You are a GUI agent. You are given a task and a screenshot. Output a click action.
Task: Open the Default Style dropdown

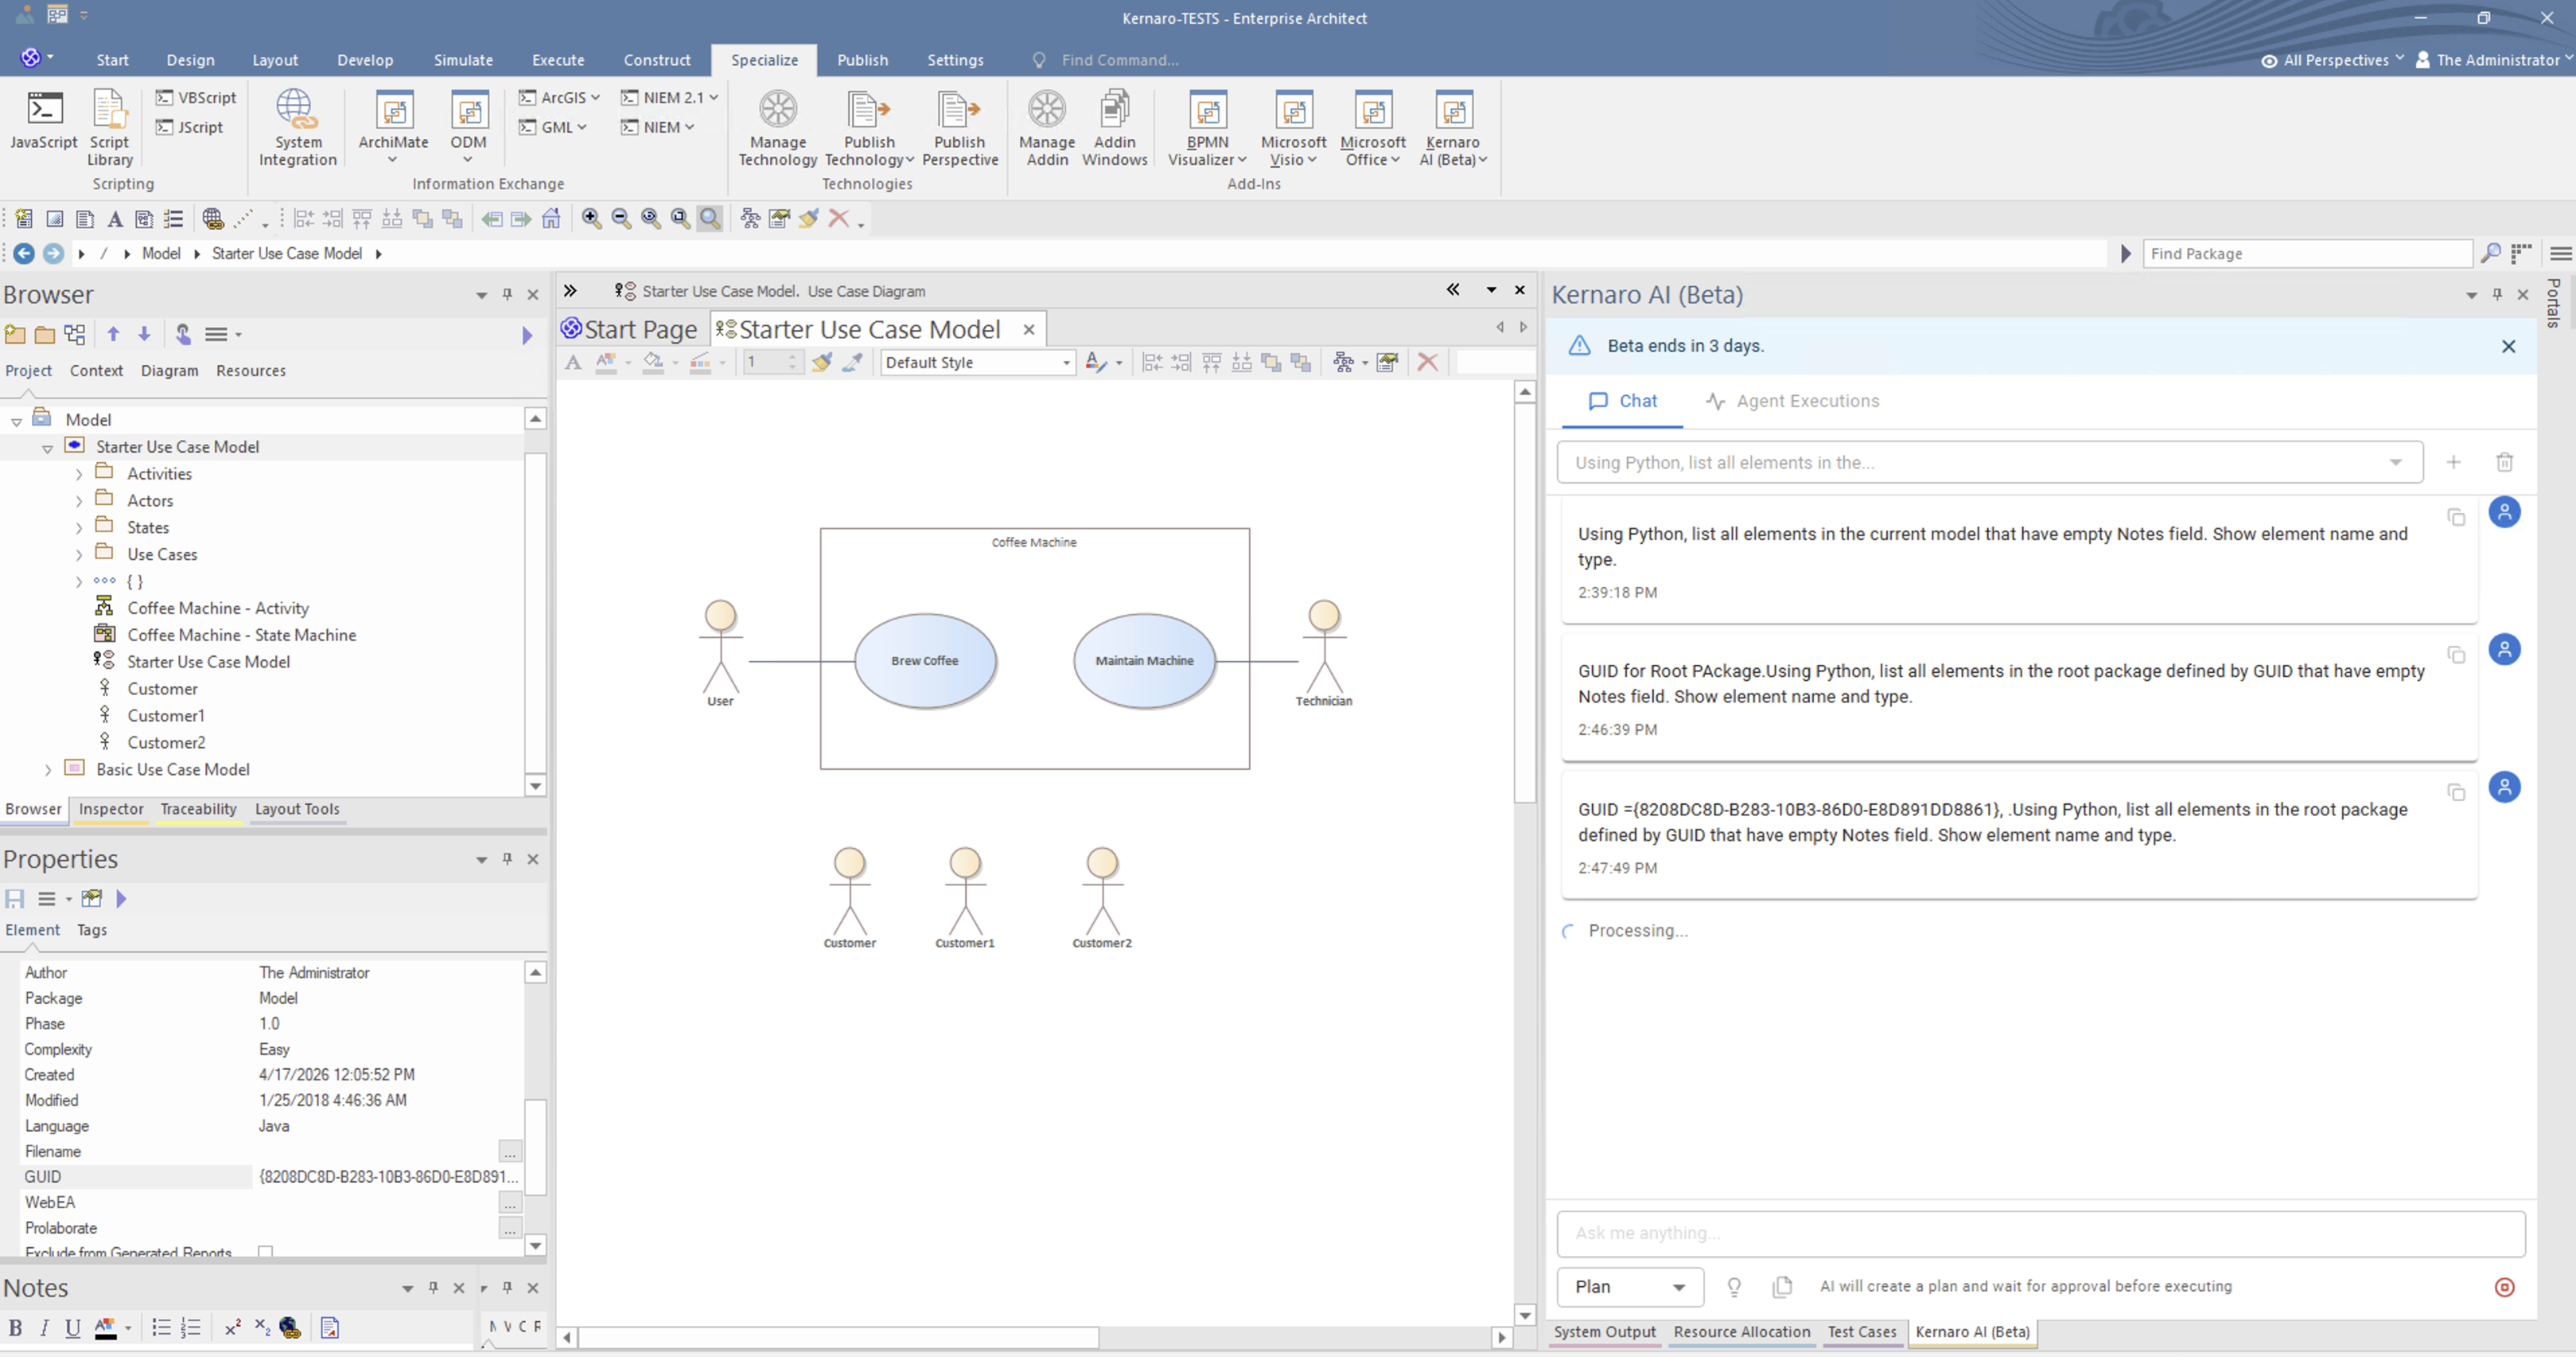coord(978,363)
